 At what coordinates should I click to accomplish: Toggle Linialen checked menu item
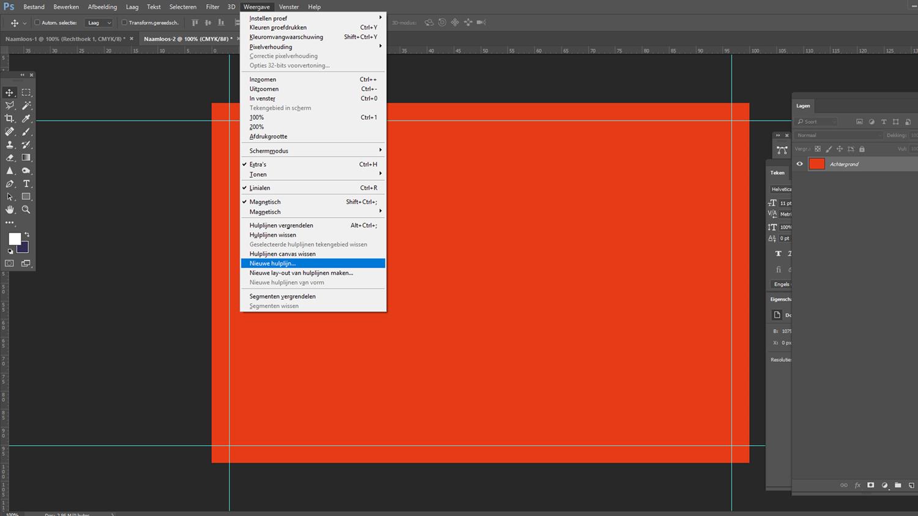pos(313,188)
